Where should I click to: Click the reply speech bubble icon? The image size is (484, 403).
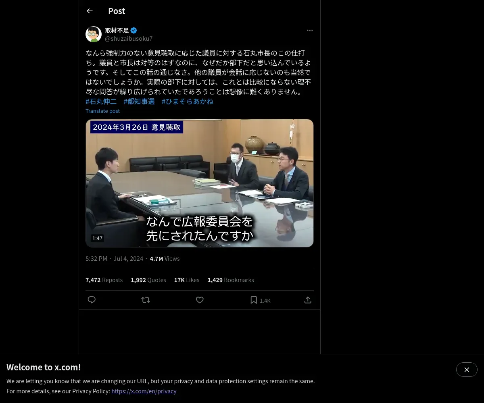pos(92,300)
